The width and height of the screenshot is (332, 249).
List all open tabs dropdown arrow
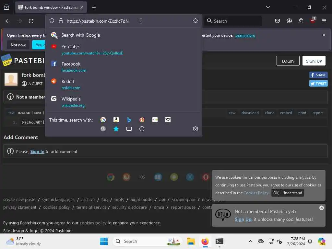(x=267, y=7)
